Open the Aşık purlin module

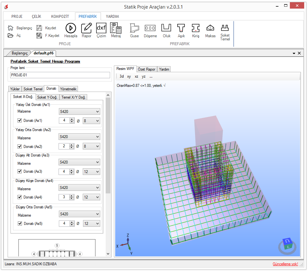[181, 28]
